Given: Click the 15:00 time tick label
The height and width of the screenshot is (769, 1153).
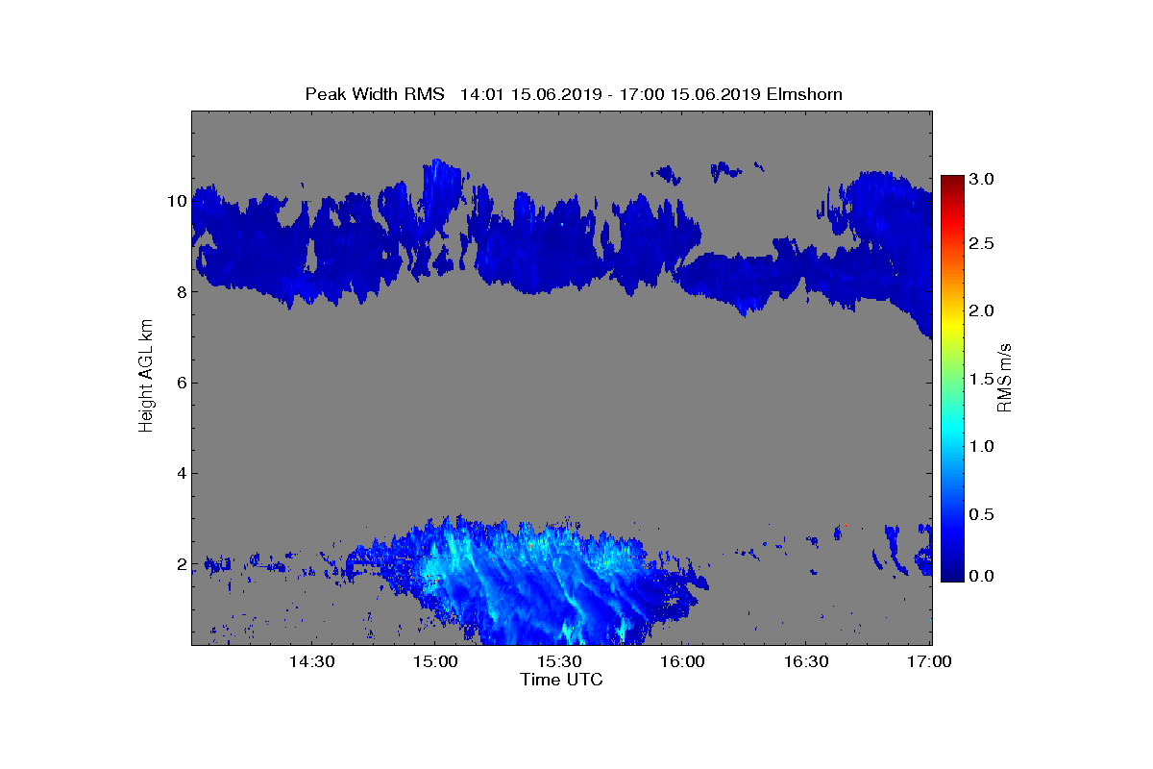Looking at the screenshot, I should (x=435, y=661).
